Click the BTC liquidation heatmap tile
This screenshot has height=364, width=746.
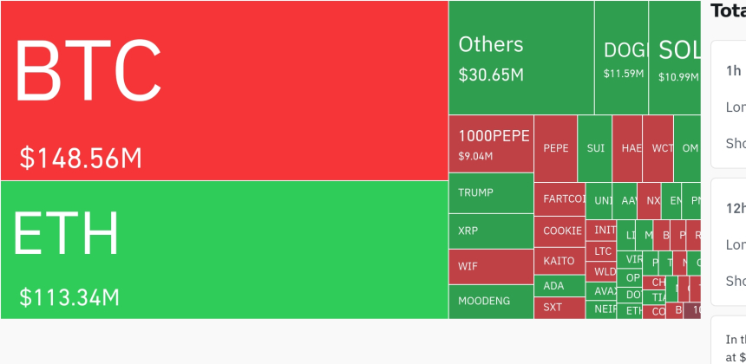224,90
